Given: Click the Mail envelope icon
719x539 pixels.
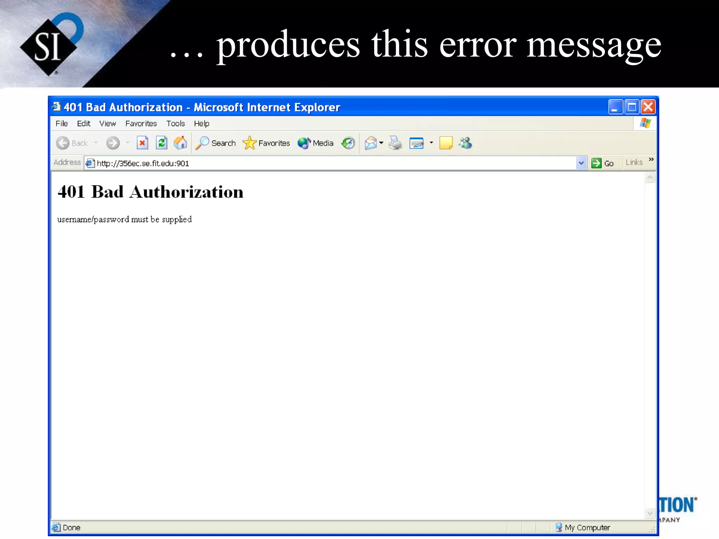Looking at the screenshot, I should [371, 143].
